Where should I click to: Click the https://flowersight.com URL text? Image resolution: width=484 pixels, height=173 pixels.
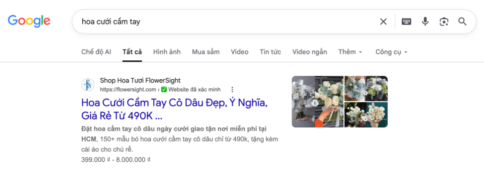(x=129, y=90)
